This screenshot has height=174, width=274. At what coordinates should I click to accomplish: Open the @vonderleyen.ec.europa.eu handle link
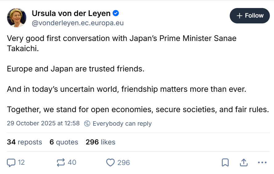tap(78, 23)
